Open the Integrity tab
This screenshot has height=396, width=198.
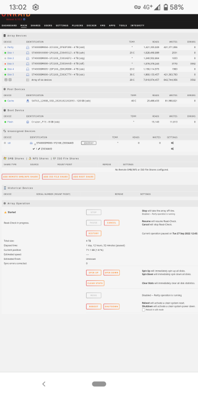click(x=137, y=25)
